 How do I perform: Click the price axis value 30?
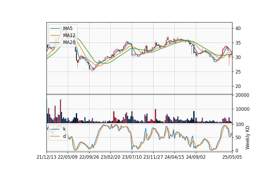click(238, 57)
